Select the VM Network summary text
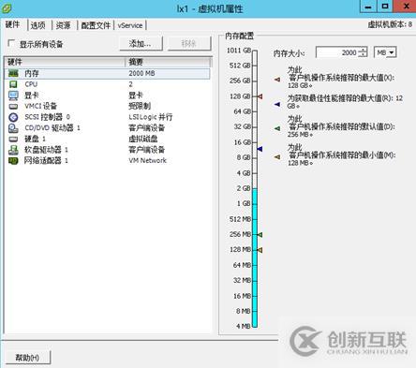 pos(148,160)
